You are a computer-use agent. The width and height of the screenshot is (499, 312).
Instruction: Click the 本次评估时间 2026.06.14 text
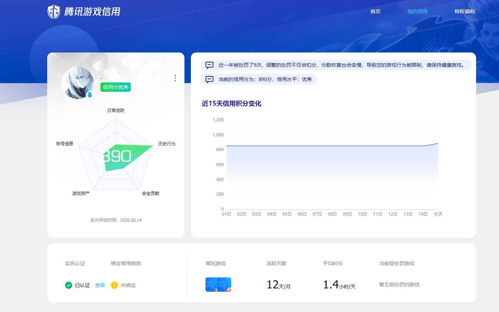tap(116, 220)
